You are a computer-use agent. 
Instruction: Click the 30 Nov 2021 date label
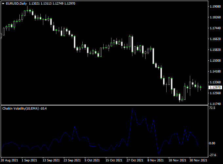coord(198,160)
